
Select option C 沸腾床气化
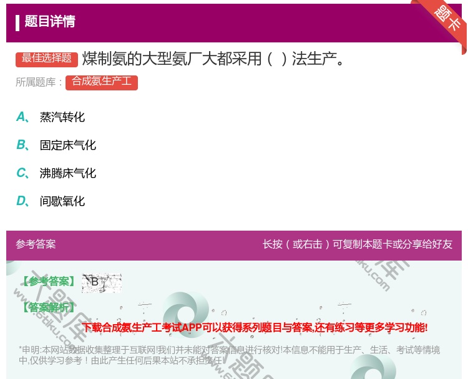pos(56,173)
